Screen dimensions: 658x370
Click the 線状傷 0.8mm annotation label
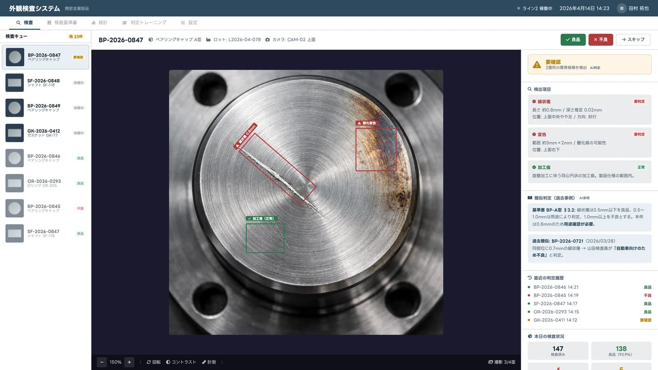point(246,136)
